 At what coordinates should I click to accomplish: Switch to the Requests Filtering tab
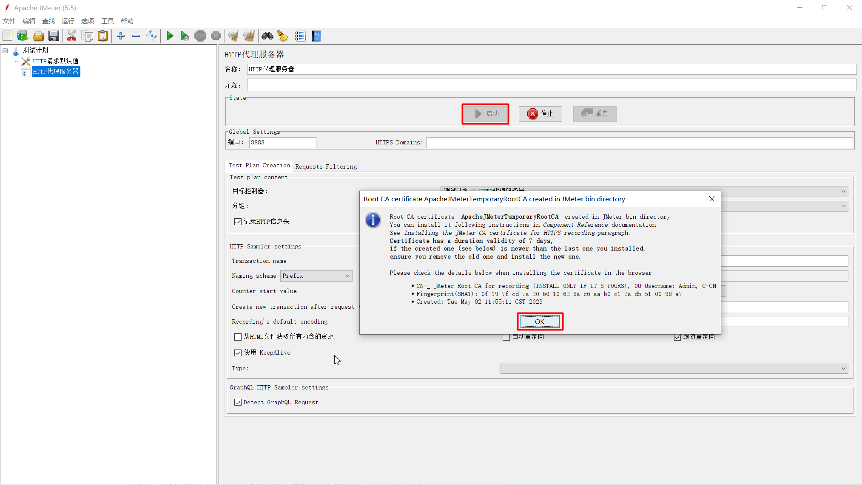pos(326,166)
